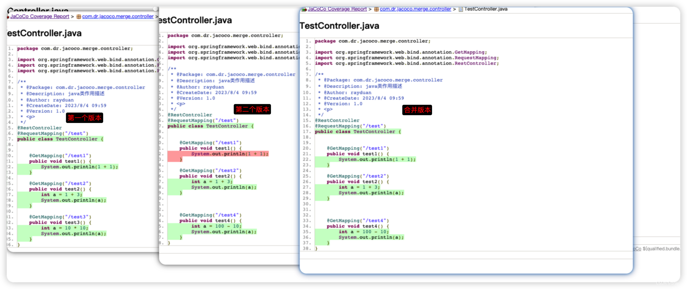Click the source file icon before TestController.java breadcrumb

[x=461, y=9]
